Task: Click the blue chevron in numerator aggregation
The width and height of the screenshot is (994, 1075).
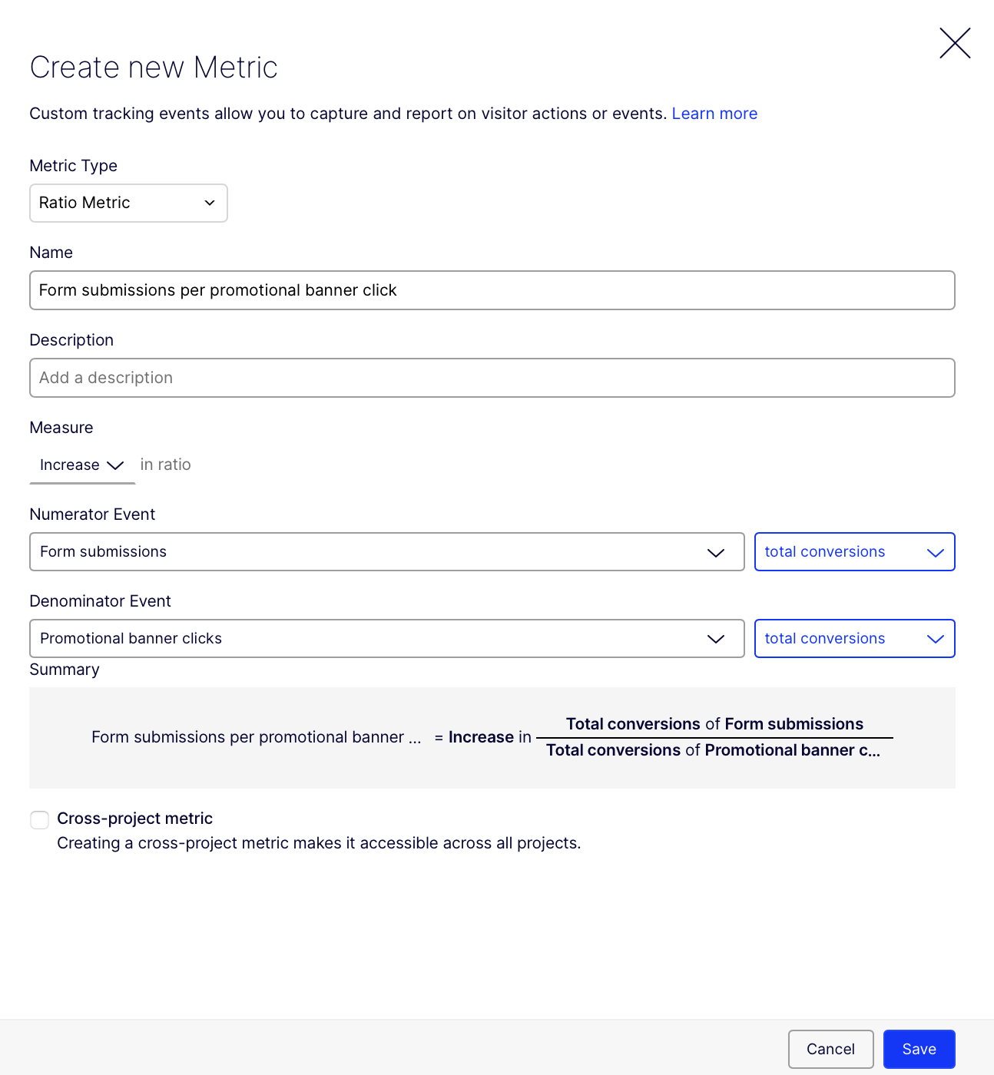Action: (935, 553)
